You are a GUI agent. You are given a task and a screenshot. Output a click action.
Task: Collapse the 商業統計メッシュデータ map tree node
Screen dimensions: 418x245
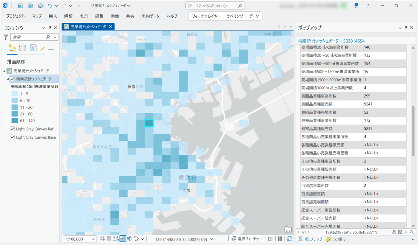[4, 71]
